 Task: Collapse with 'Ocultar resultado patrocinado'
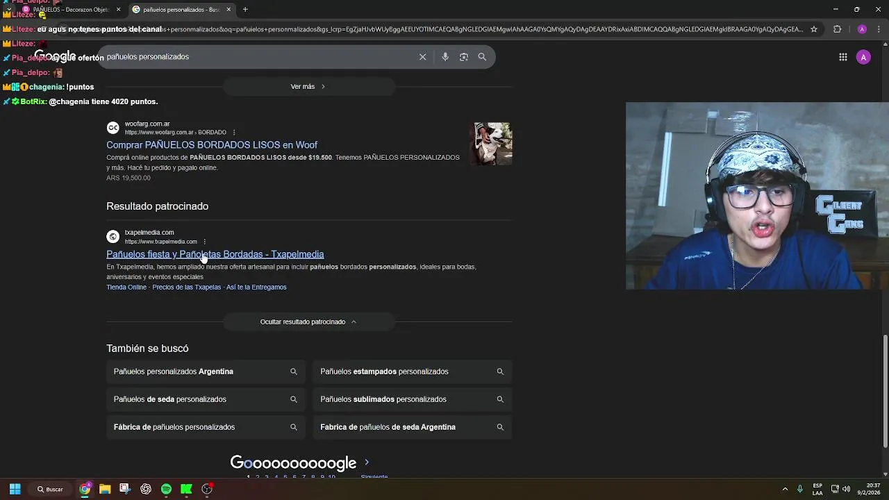click(x=308, y=322)
